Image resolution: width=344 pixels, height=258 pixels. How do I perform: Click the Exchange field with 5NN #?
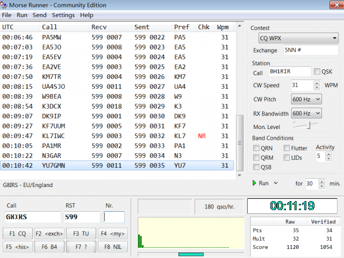[x=311, y=50]
